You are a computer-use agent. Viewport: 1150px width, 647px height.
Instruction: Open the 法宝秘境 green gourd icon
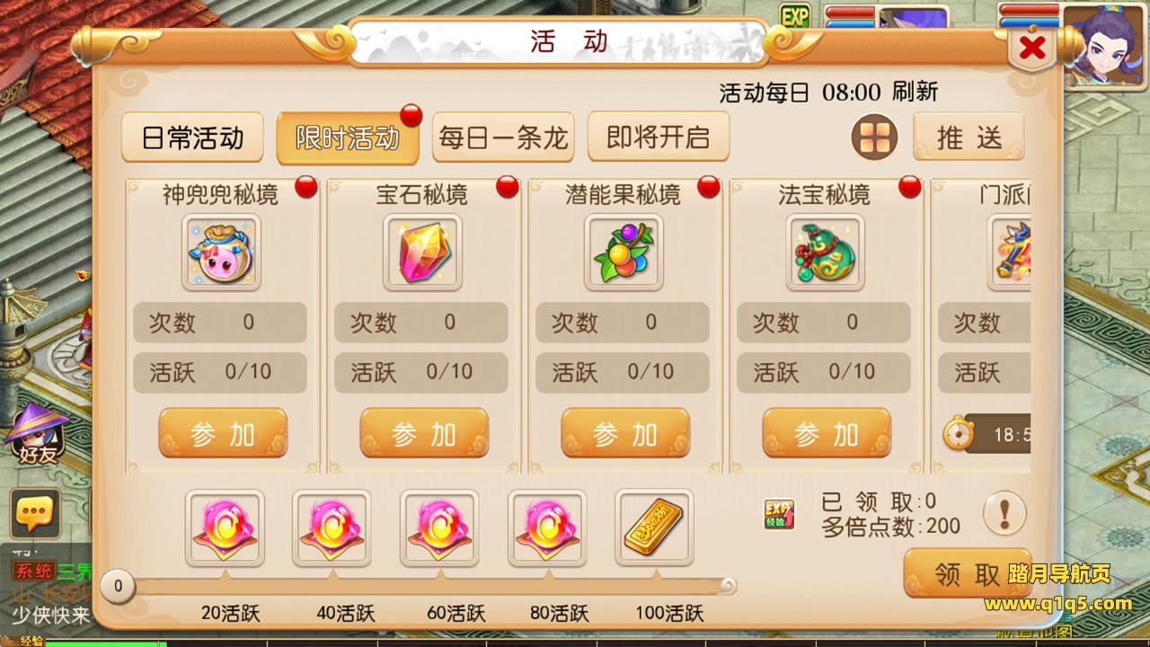click(825, 252)
